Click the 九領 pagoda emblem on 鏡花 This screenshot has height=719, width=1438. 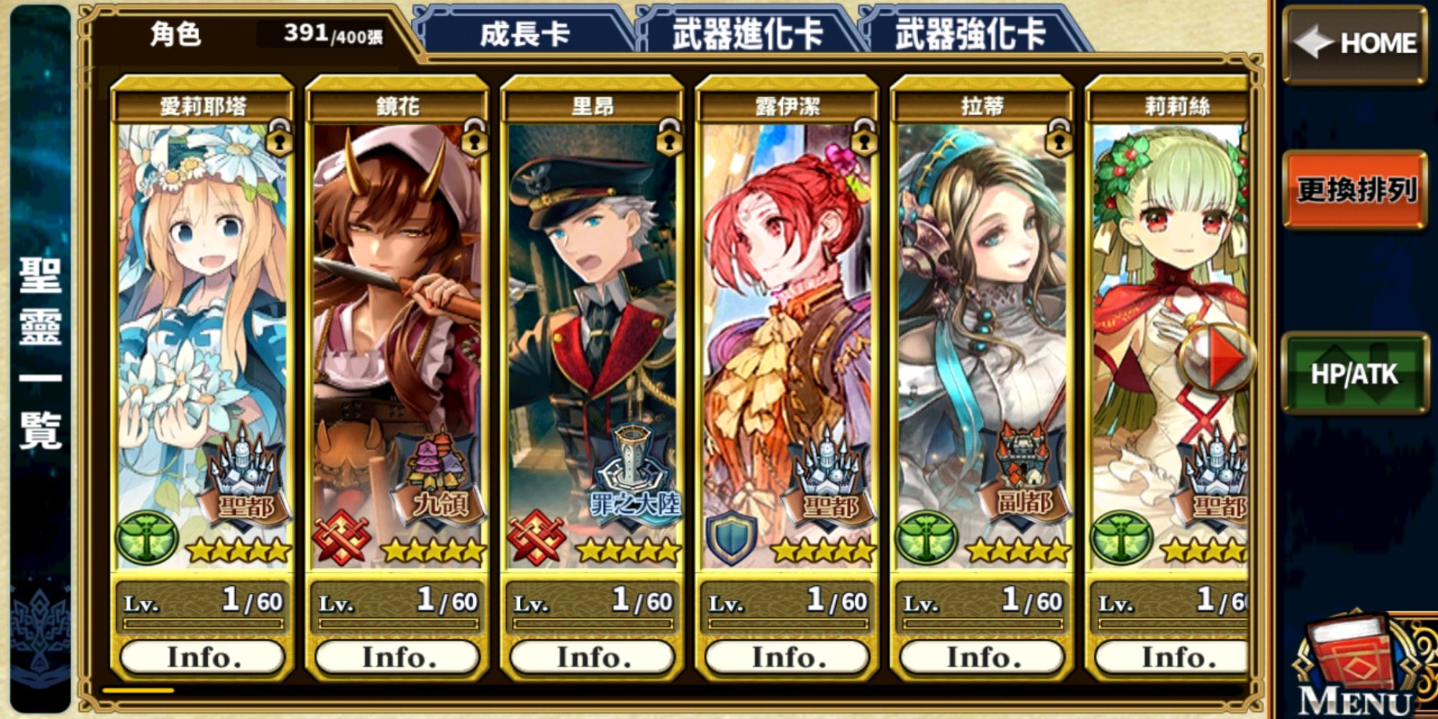point(439,475)
